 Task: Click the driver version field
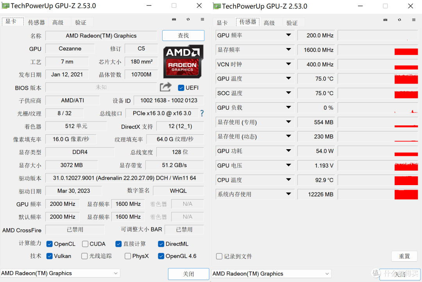125,178
